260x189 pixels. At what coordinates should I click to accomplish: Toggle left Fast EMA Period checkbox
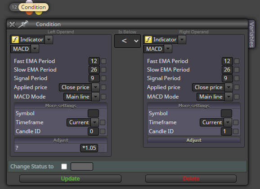click(103, 61)
